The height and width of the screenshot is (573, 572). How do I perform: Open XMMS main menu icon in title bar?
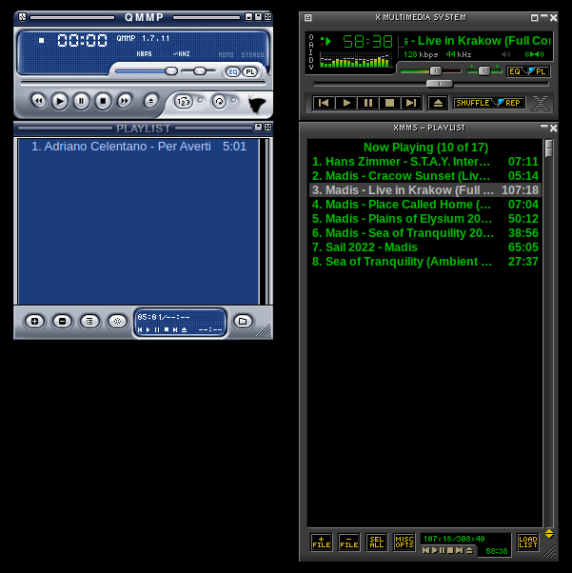point(308,17)
